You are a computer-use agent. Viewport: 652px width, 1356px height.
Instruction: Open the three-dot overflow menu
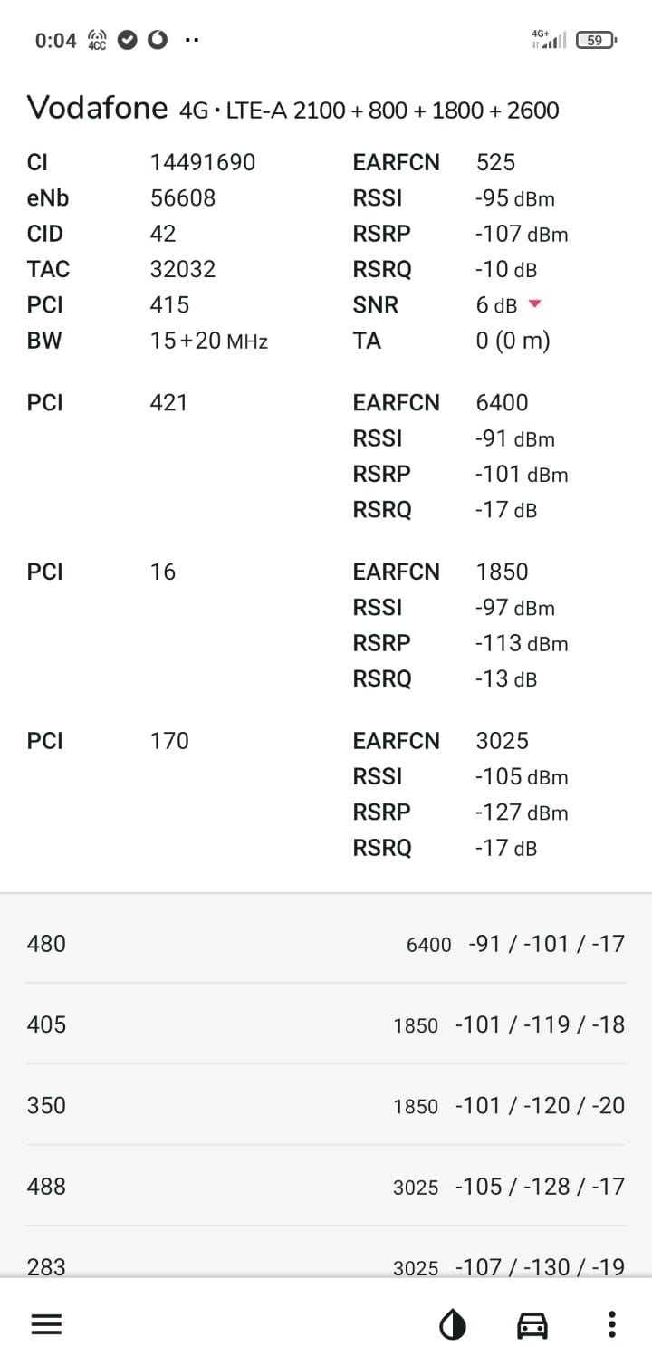pos(612,1325)
